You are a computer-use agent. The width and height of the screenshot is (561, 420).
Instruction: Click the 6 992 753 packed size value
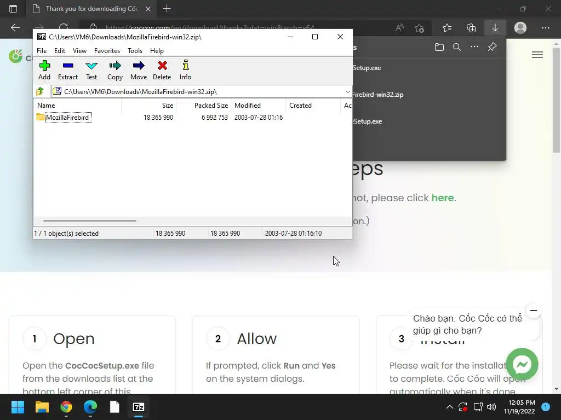[214, 118]
